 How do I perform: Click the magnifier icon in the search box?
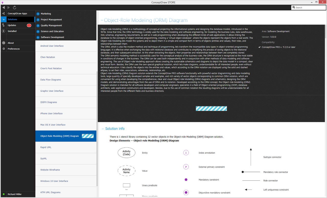(294, 8)
